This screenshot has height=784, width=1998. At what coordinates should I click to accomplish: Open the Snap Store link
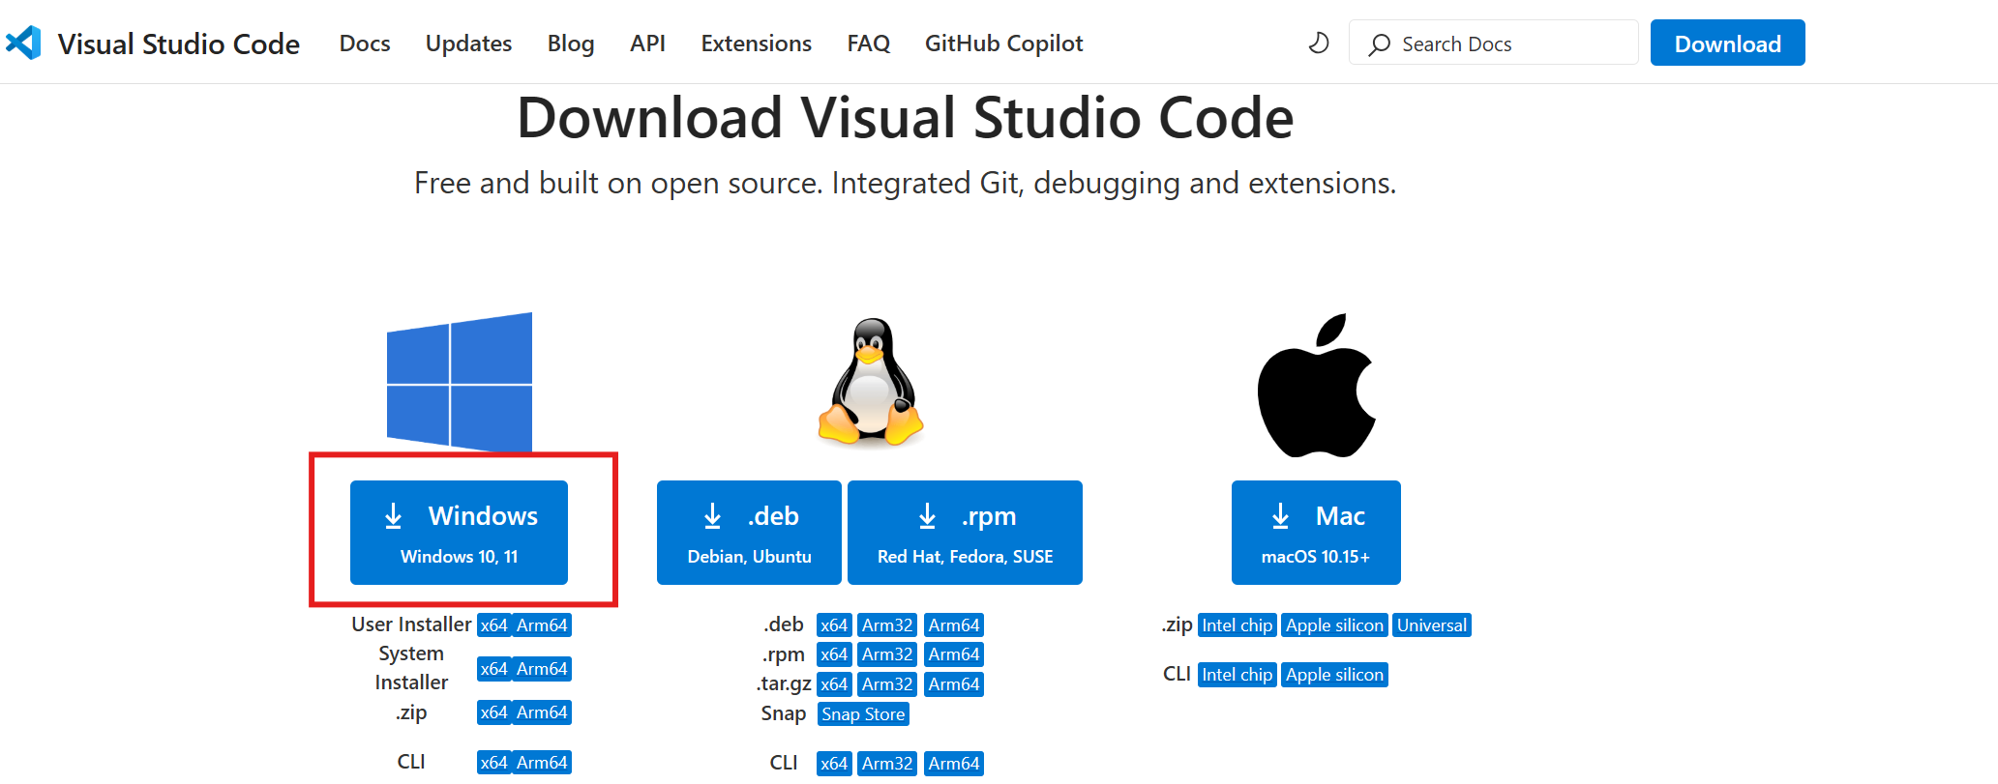coord(863,714)
